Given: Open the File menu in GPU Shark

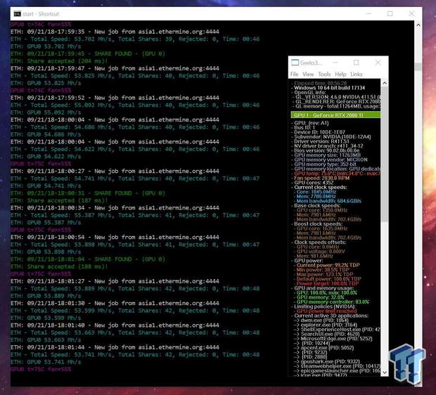Looking at the screenshot, I should (x=295, y=74).
